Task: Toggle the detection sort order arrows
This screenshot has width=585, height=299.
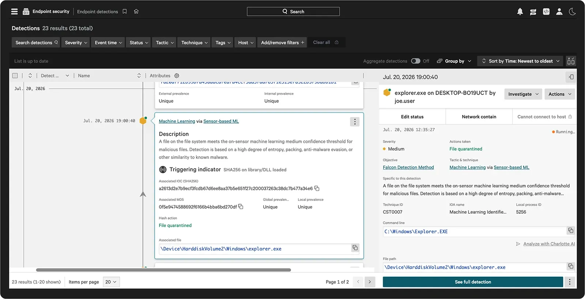Action: click(30, 76)
